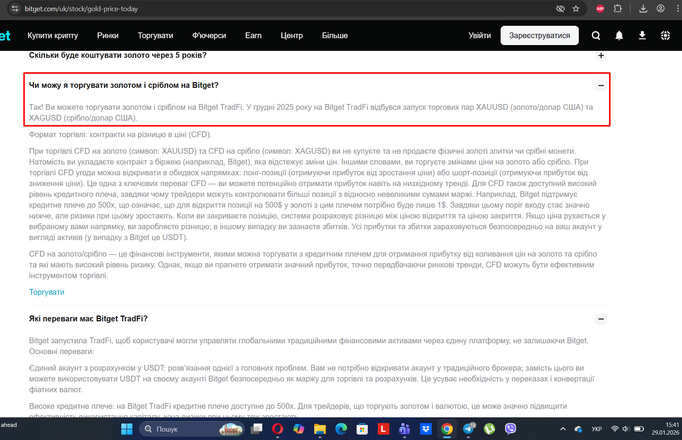Open the Ф'ючерси menu
The image size is (682, 440).
pos(209,35)
